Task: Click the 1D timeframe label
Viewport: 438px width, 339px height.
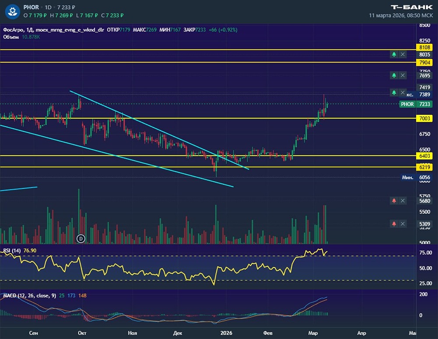Action: [48, 7]
